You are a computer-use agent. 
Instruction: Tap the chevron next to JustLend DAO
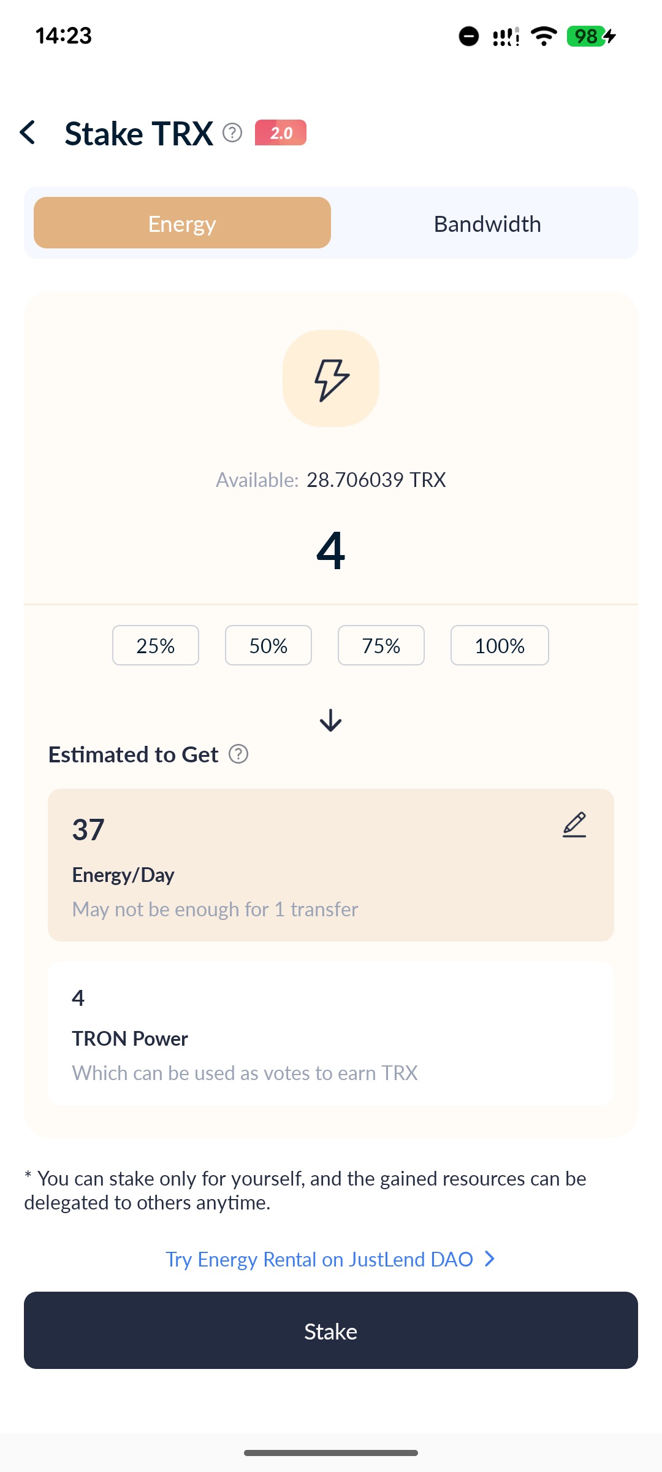(490, 1259)
